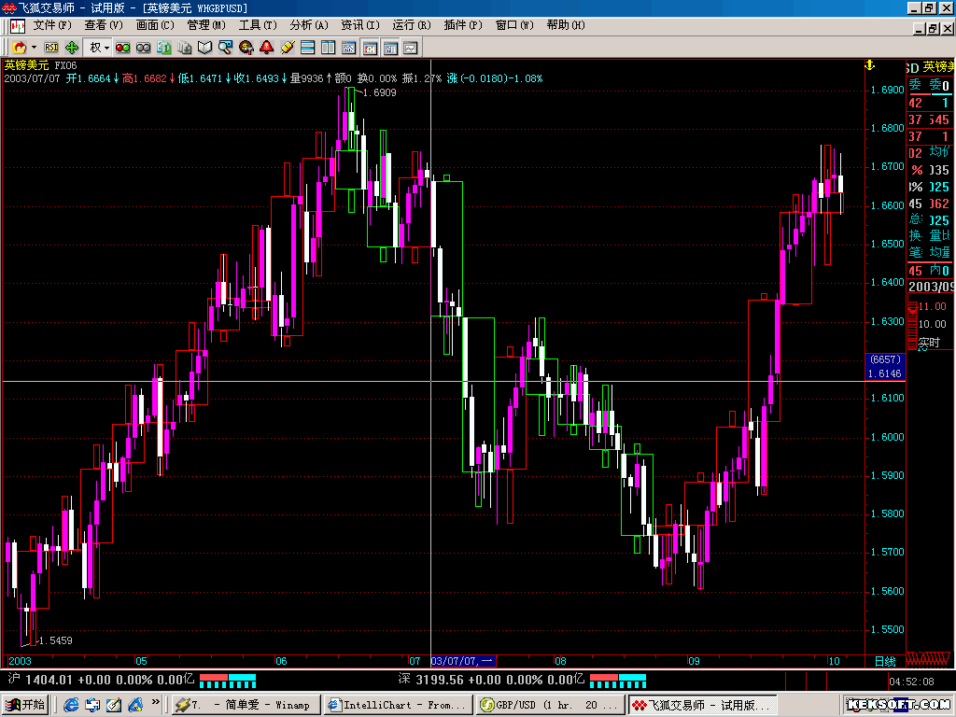
Task: Click the show desktop quick launch icon
Action: pos(92,706)
